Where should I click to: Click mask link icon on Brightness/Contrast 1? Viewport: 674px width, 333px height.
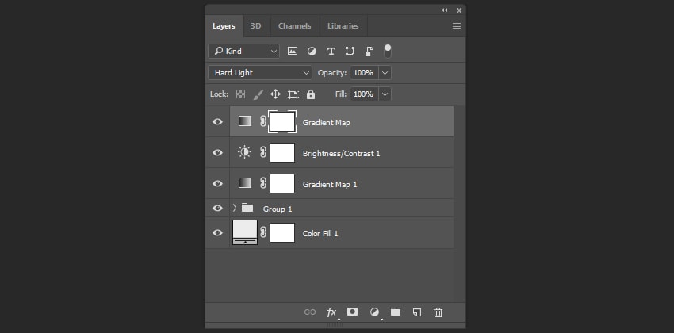click(263, 152)
